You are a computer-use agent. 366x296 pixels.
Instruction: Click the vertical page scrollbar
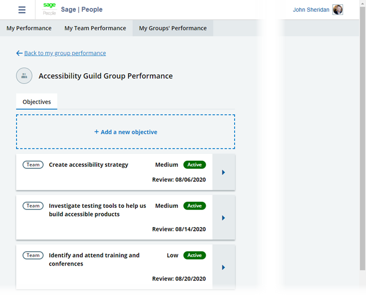[x=362, y=144]
